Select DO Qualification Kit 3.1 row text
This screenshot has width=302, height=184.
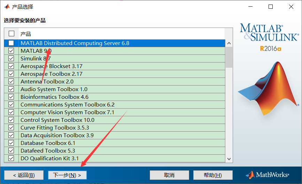click(x=49, y=158)
